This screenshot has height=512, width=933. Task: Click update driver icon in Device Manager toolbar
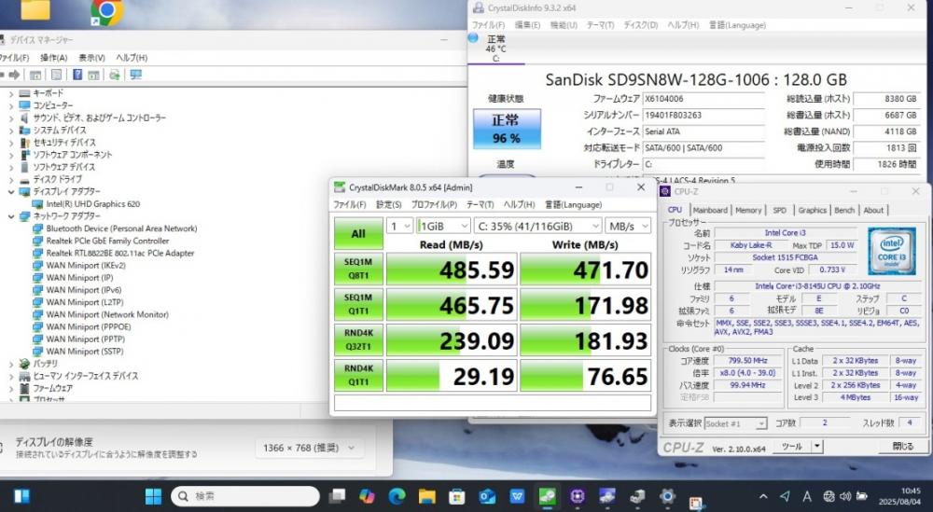[x=114, y=75]
